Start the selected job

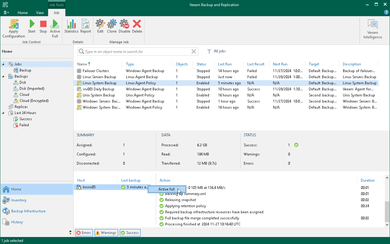(x=32, y=26)
